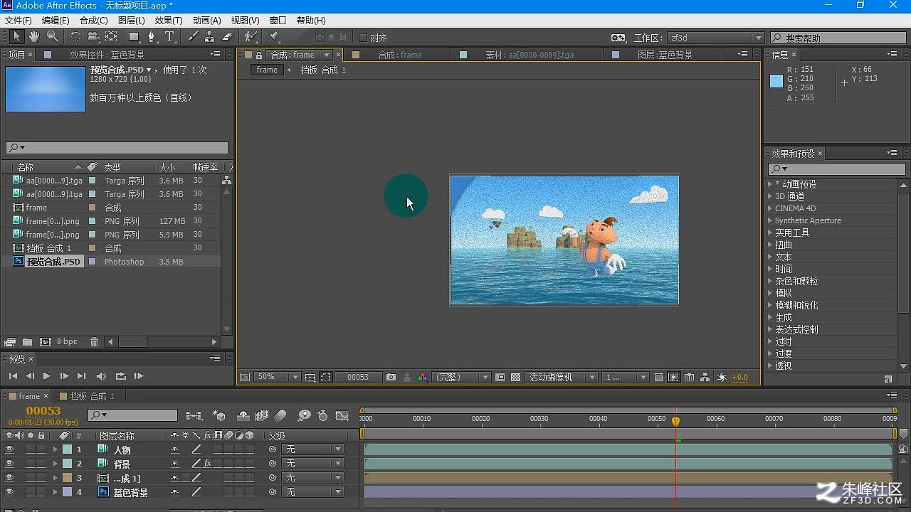
Task: Open the show channel RGB icon
Action: coord(423,378)
